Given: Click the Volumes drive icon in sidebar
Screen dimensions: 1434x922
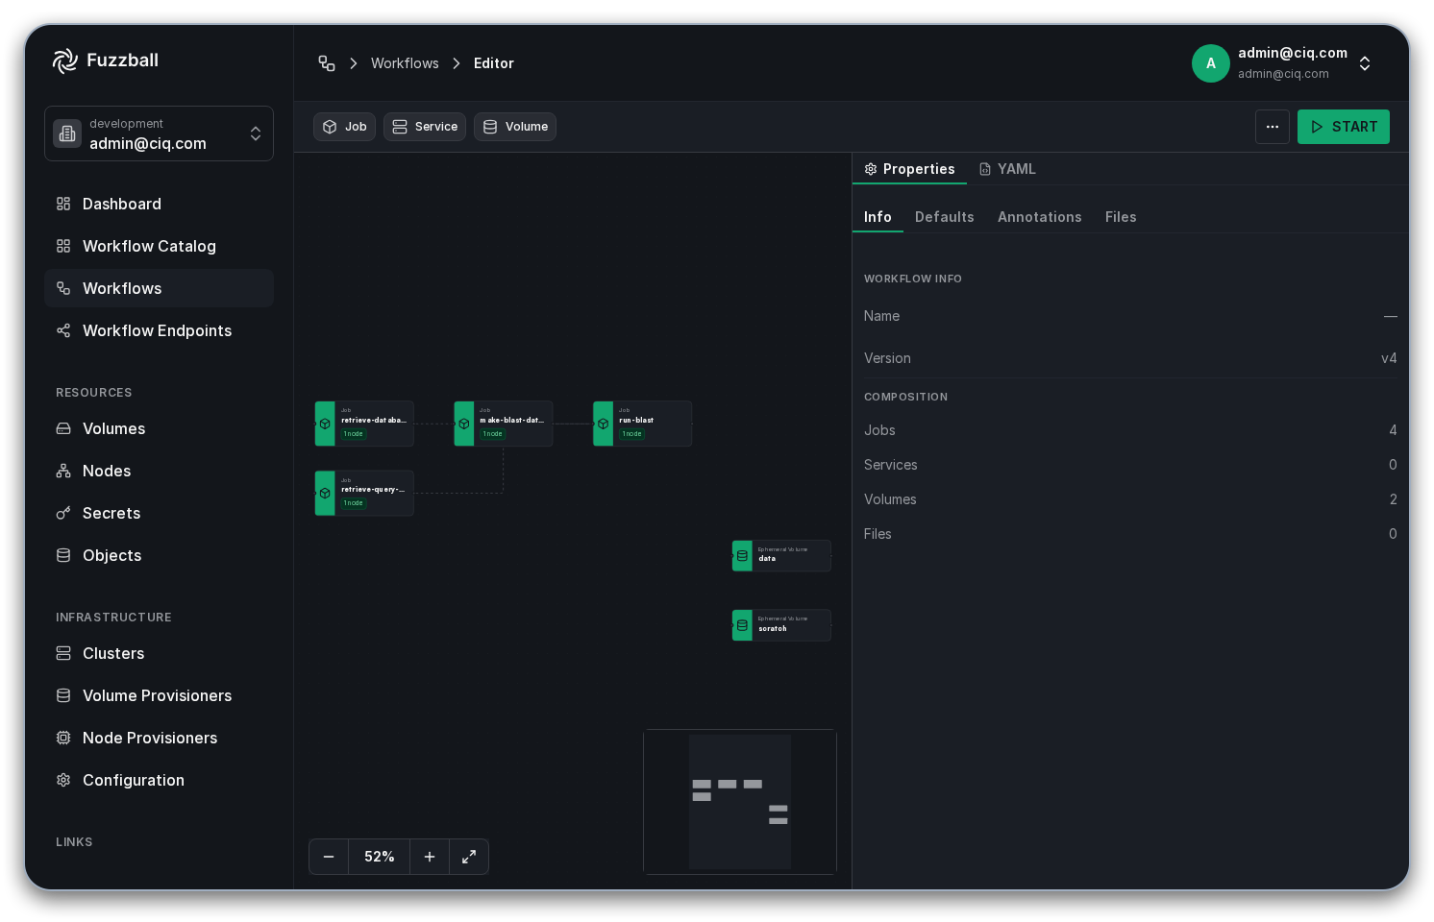Looking at the screenshot, I should pyautogui.click(x=63, y=428).
